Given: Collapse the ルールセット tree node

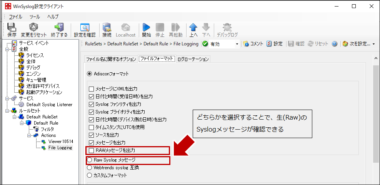Looking at the screenshot, I should click(x=7, y=111).
